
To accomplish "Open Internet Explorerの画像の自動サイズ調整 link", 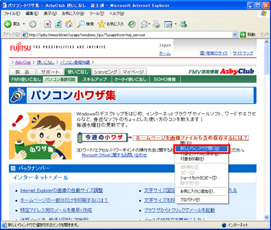I will pyautogui.click(x=62, y=191).
